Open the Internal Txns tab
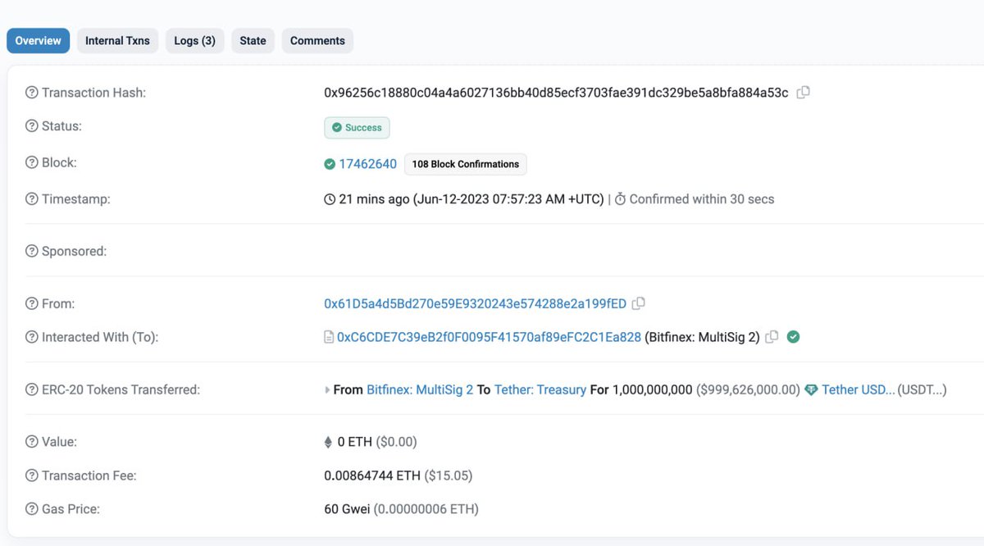This screenshot has height=546, width=984. coord(117,41)
